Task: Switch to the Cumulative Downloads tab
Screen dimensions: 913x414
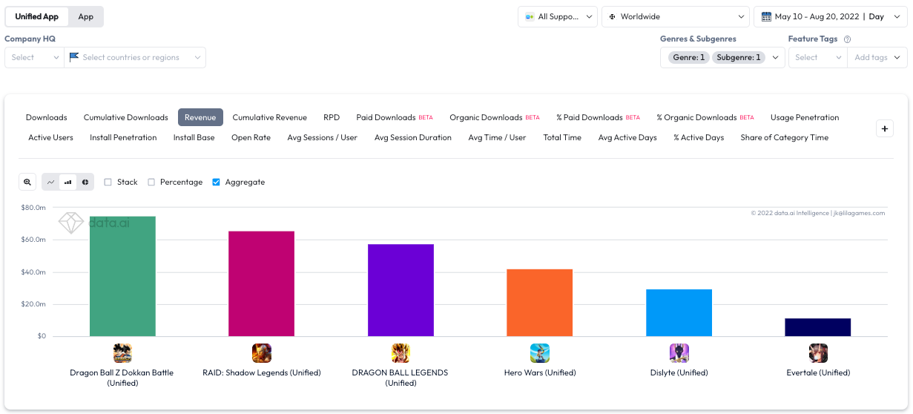Action: [x=126, y=117]
